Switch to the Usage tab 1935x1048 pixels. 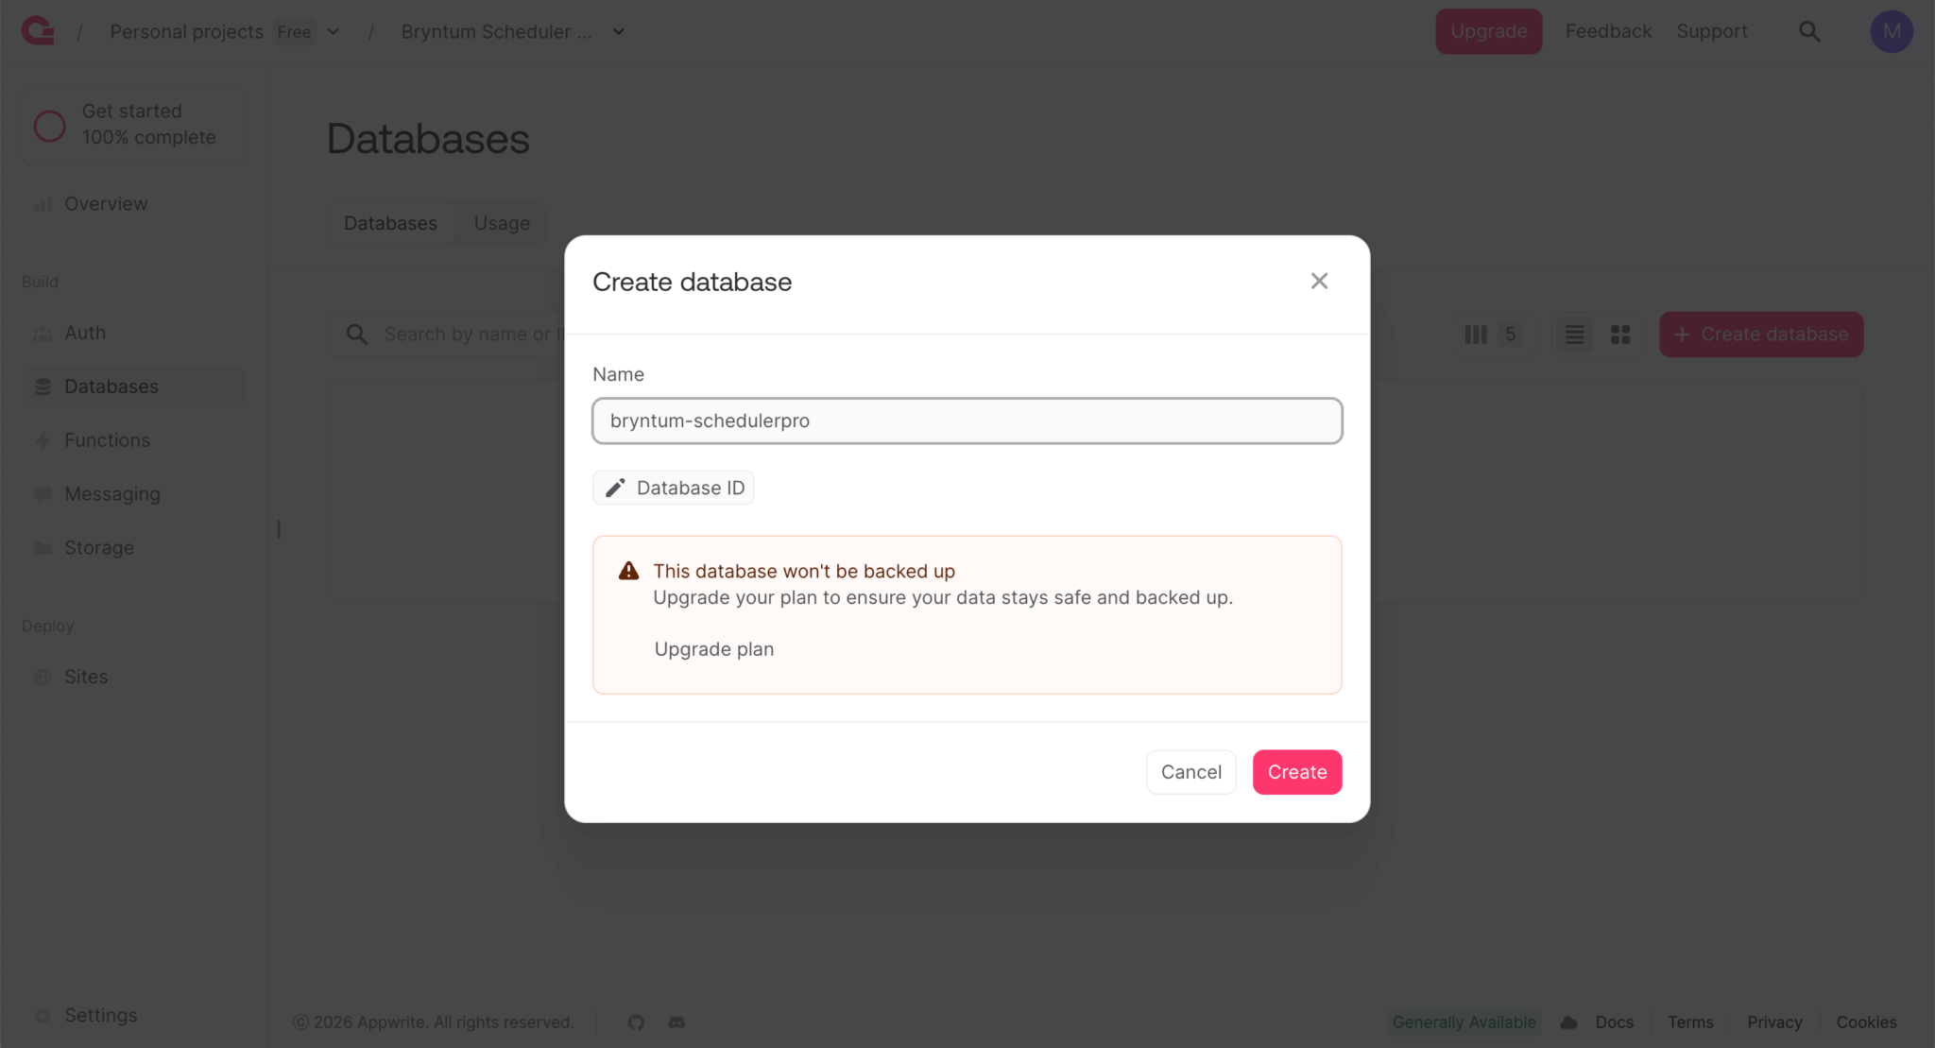pyautogui.click(x=502, y=223)
